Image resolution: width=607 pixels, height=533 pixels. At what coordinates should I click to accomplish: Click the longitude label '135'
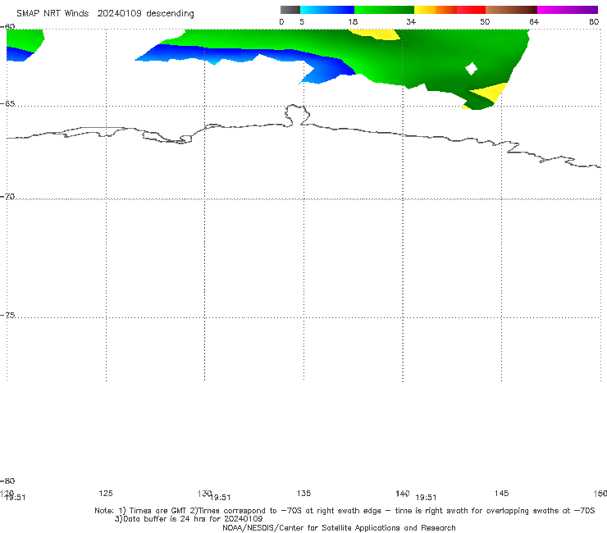click(x=303, y=493)
